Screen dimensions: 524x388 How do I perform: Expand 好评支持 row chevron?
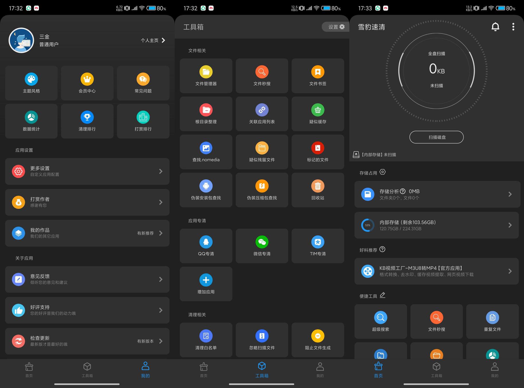click(161, 310)
